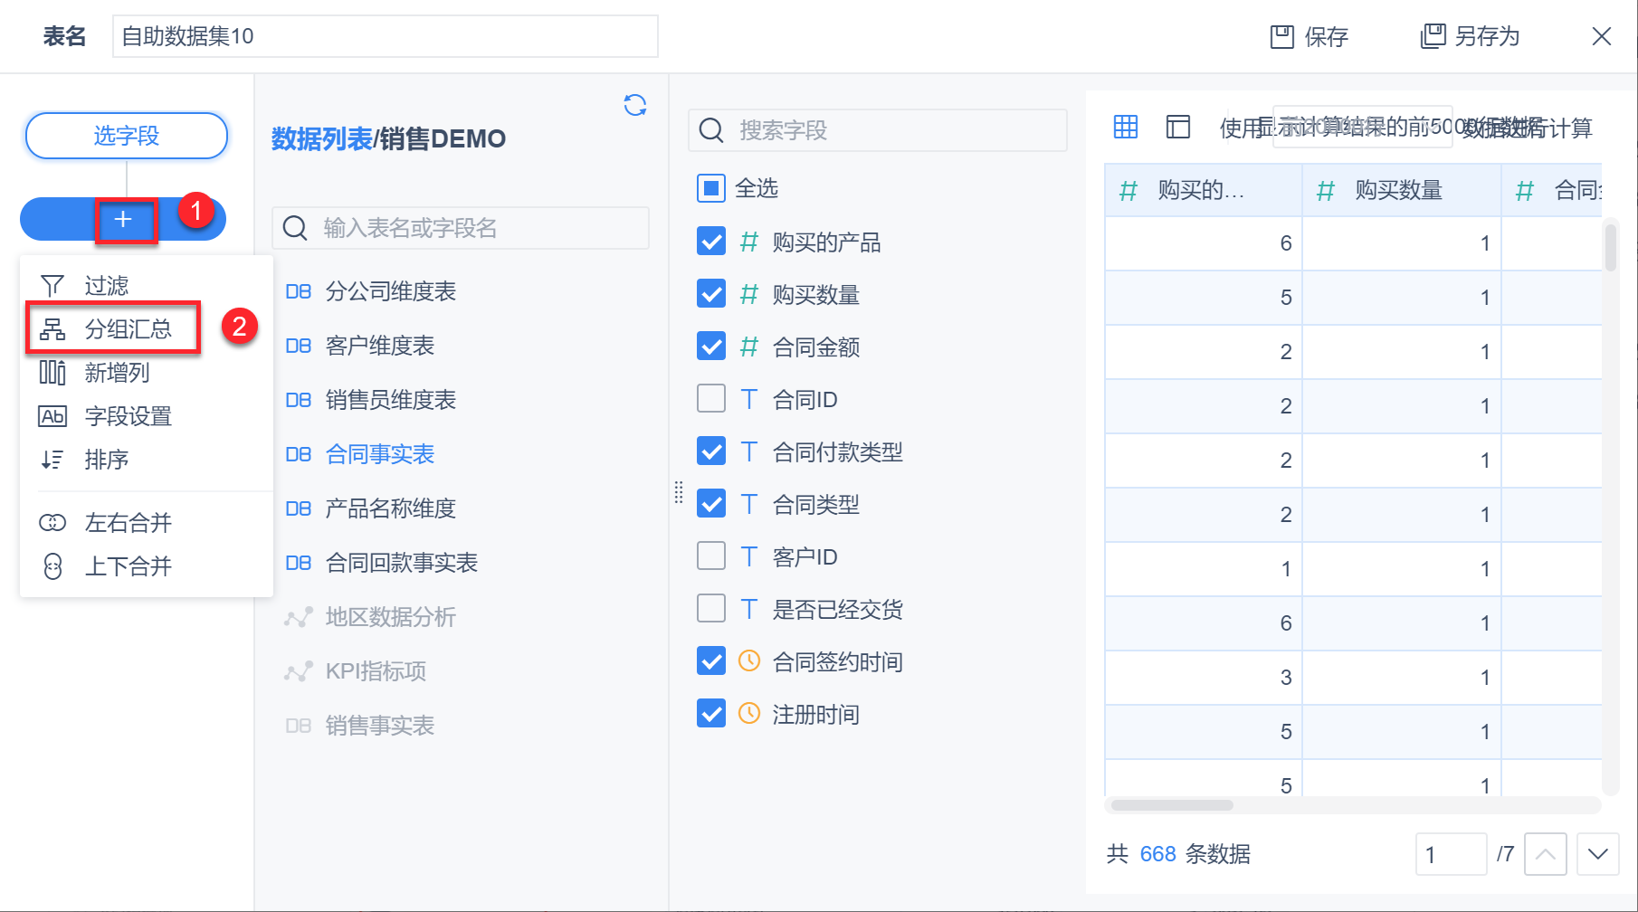Choose 左右合并 from the menu

[x=128, y=523]
